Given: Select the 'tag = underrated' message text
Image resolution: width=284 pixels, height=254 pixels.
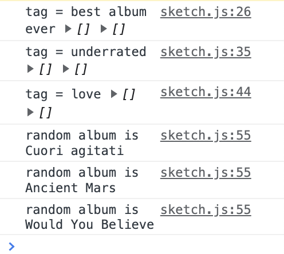Looking at the screenshot, I should click(86, 52).
